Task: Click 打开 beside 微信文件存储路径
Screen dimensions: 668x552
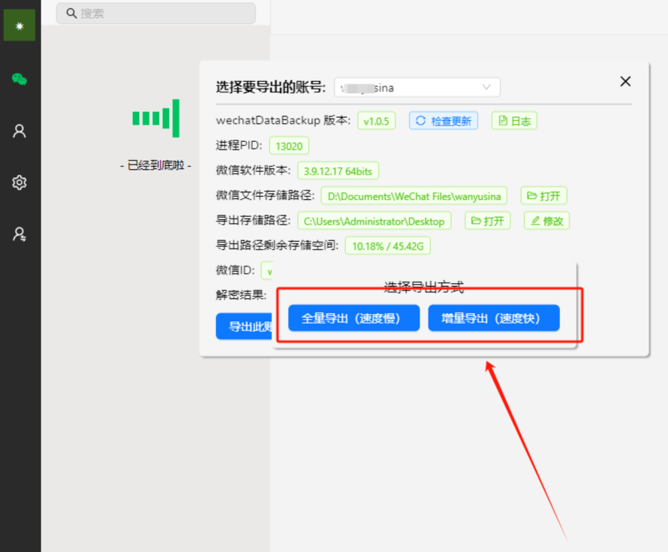Action: 544,196
